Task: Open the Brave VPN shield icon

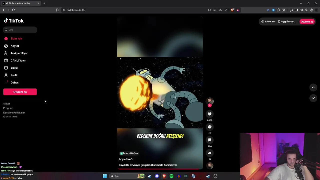Action: coord(311,10)
